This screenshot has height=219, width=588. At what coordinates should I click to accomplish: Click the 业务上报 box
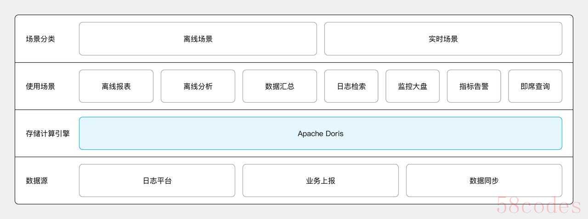click(x=320, y=181)
